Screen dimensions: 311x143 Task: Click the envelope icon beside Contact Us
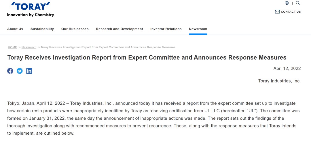tap(277, 12)
